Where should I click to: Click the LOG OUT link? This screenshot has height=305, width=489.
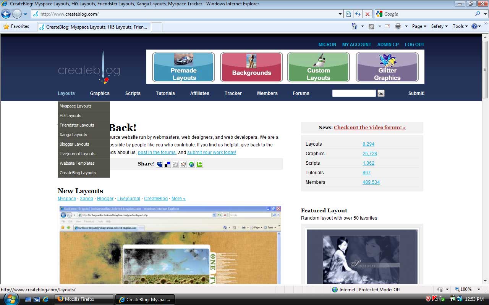coord(415,45)
